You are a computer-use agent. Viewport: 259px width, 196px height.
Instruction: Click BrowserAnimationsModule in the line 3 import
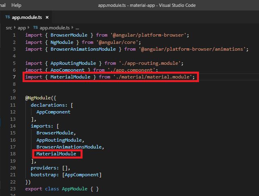pyautogui.click(x=83, y=49)
